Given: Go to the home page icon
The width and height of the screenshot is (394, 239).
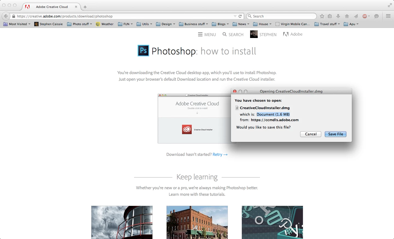Looking at the screenshot, I should (x=347, y=16).
